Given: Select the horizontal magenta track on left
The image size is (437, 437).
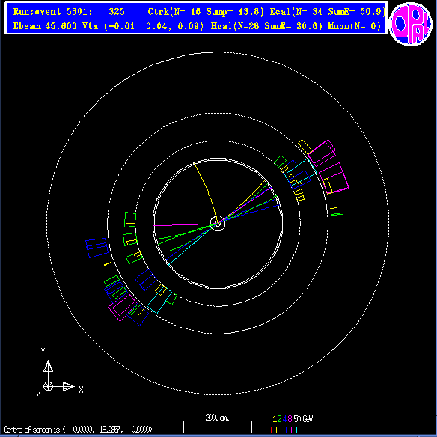Looking at the screenshot, I should click(x=183, y=224).
